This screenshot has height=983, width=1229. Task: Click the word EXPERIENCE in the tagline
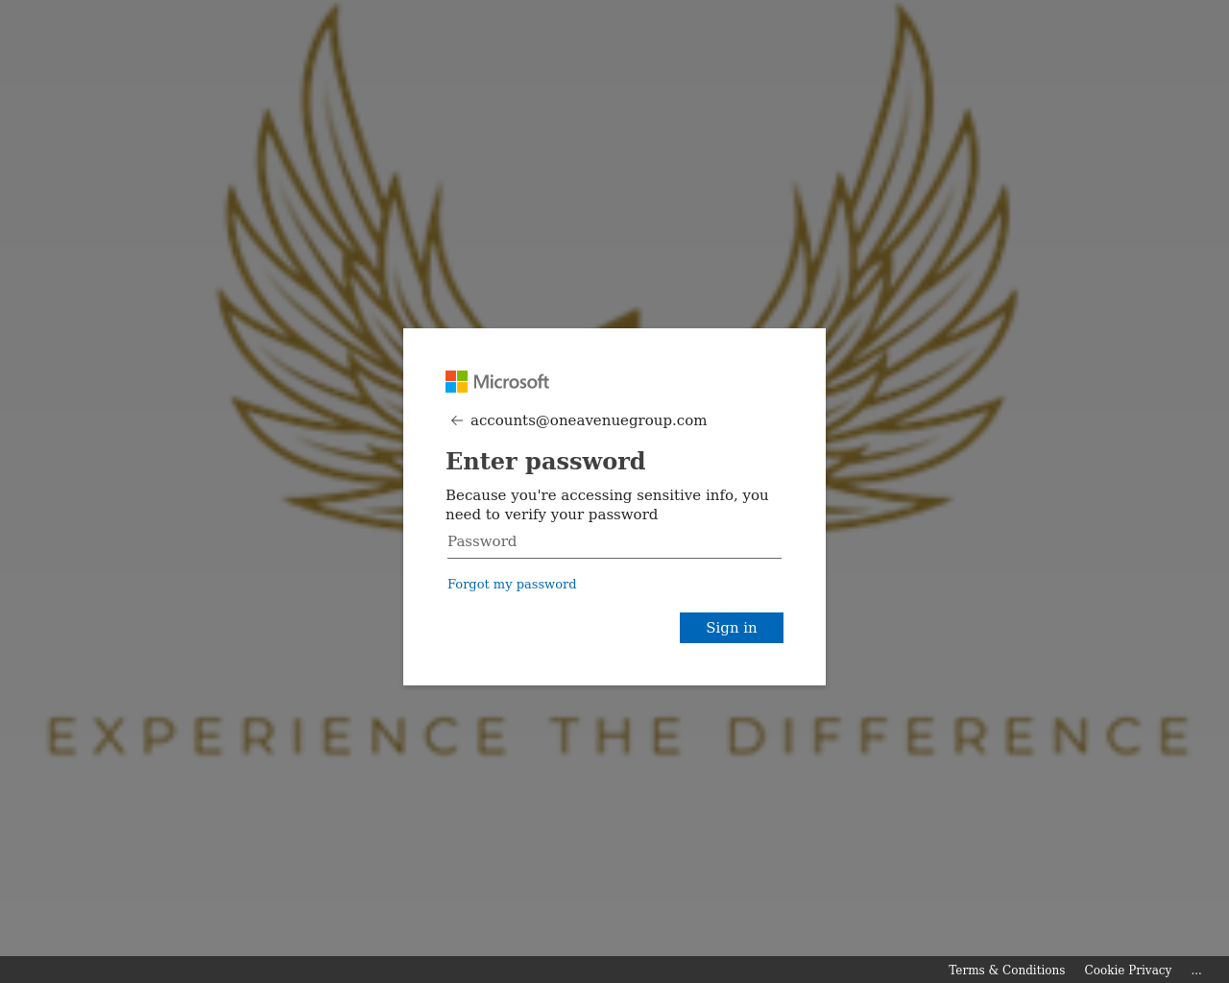(278, 736)
